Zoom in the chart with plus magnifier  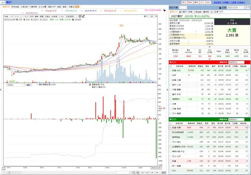click(x=138, y=172)
